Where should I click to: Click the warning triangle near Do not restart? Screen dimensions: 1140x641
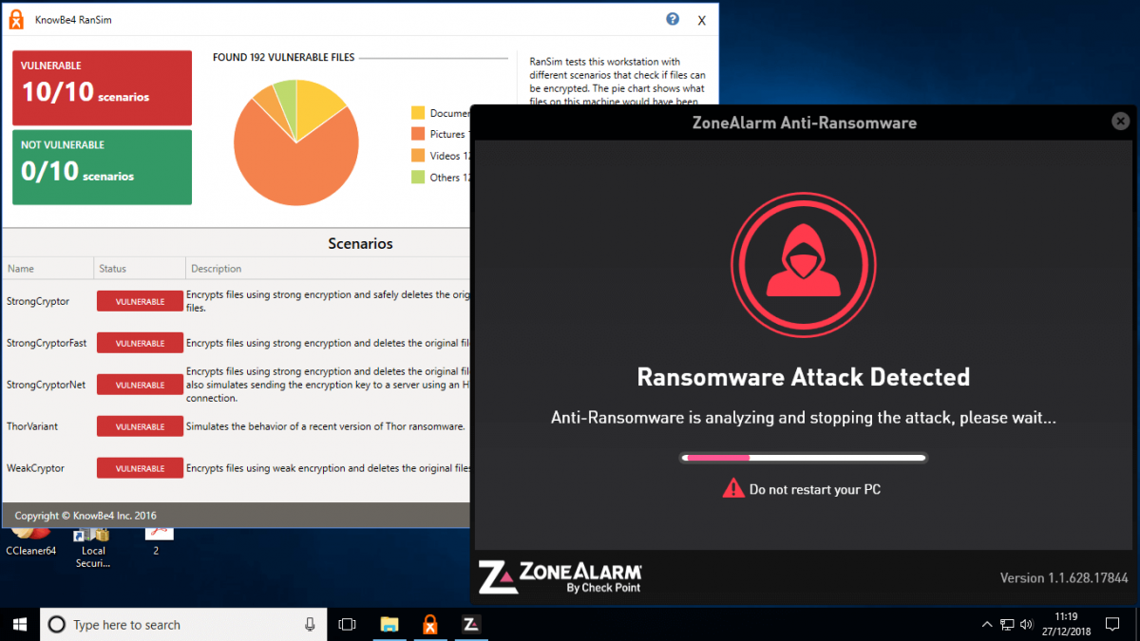[x=733, y=490]
